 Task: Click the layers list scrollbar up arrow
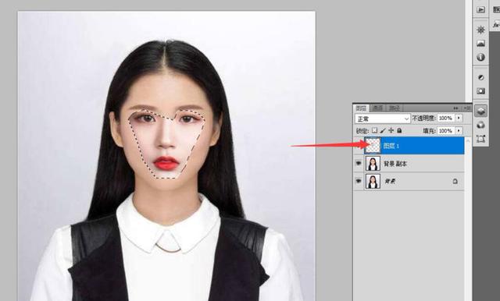click(468, 140)
